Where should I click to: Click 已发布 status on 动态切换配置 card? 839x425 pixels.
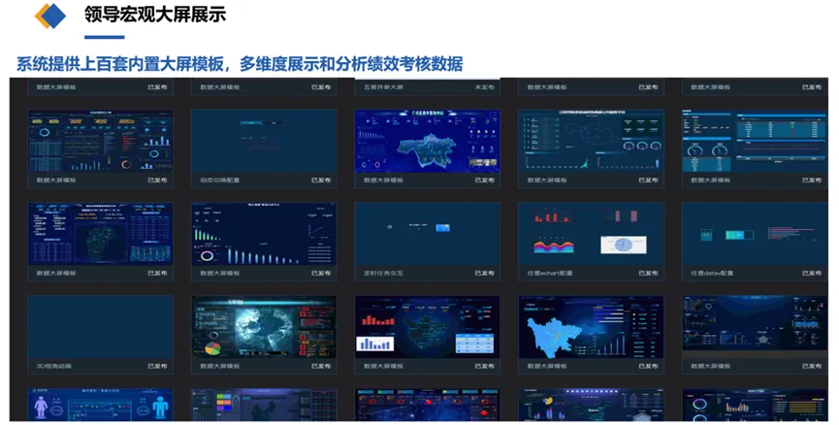[321, 180]
